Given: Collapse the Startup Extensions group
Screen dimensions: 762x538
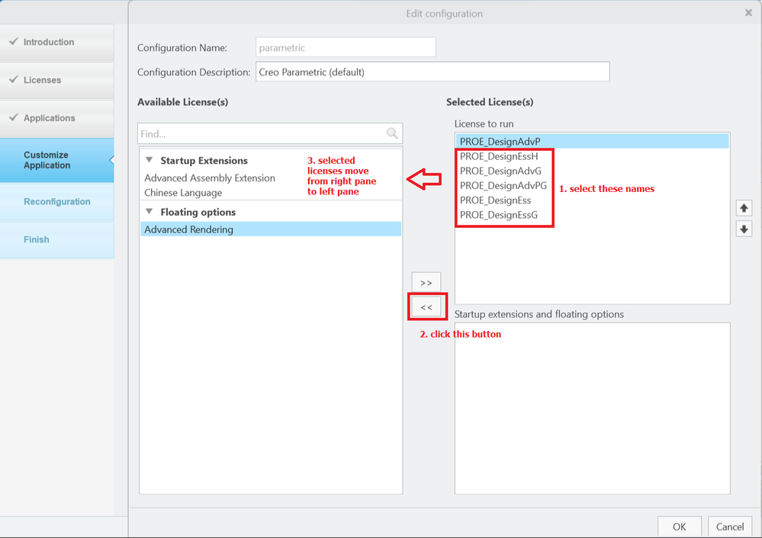Looking at the screenshot, I should 150,160.
